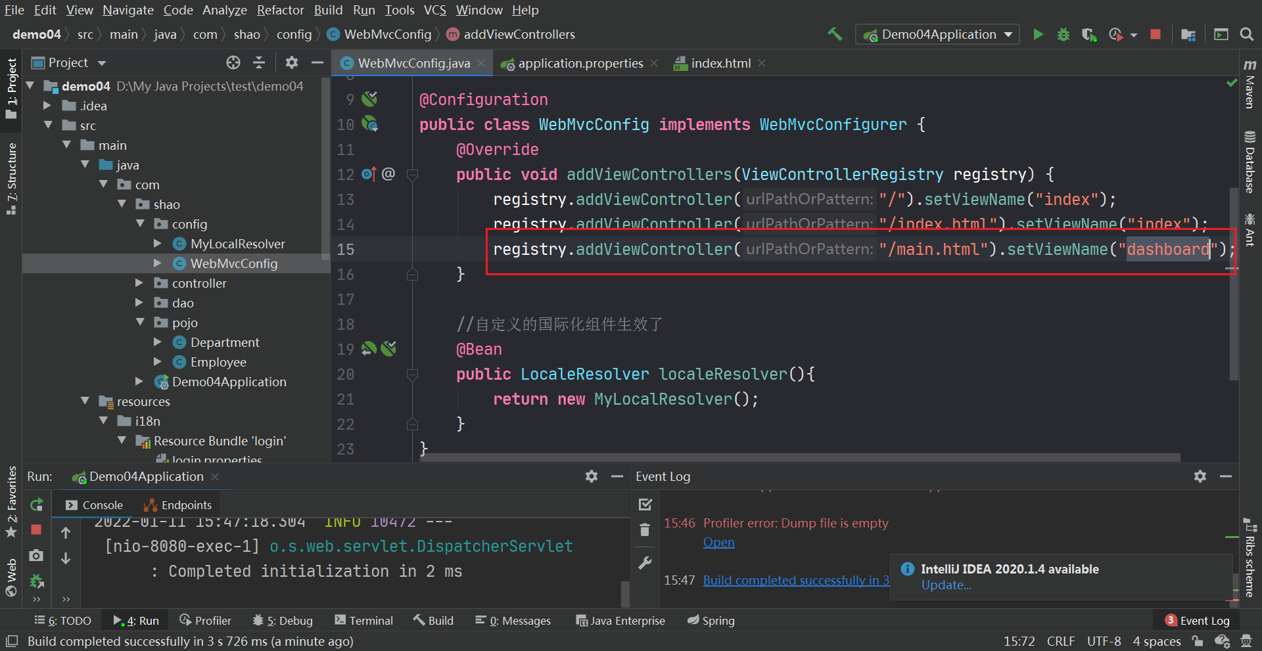1262x651 pixels.
Task: Toggle tool window bars in status bar corner
Action: (11, 641)
